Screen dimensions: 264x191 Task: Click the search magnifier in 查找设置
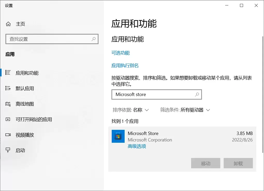[x=93, y=39]
